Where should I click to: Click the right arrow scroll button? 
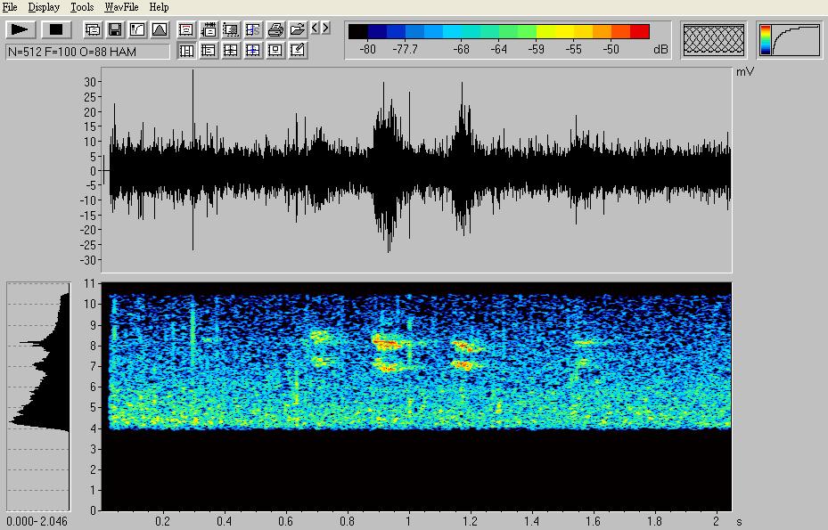coord(326,29)
